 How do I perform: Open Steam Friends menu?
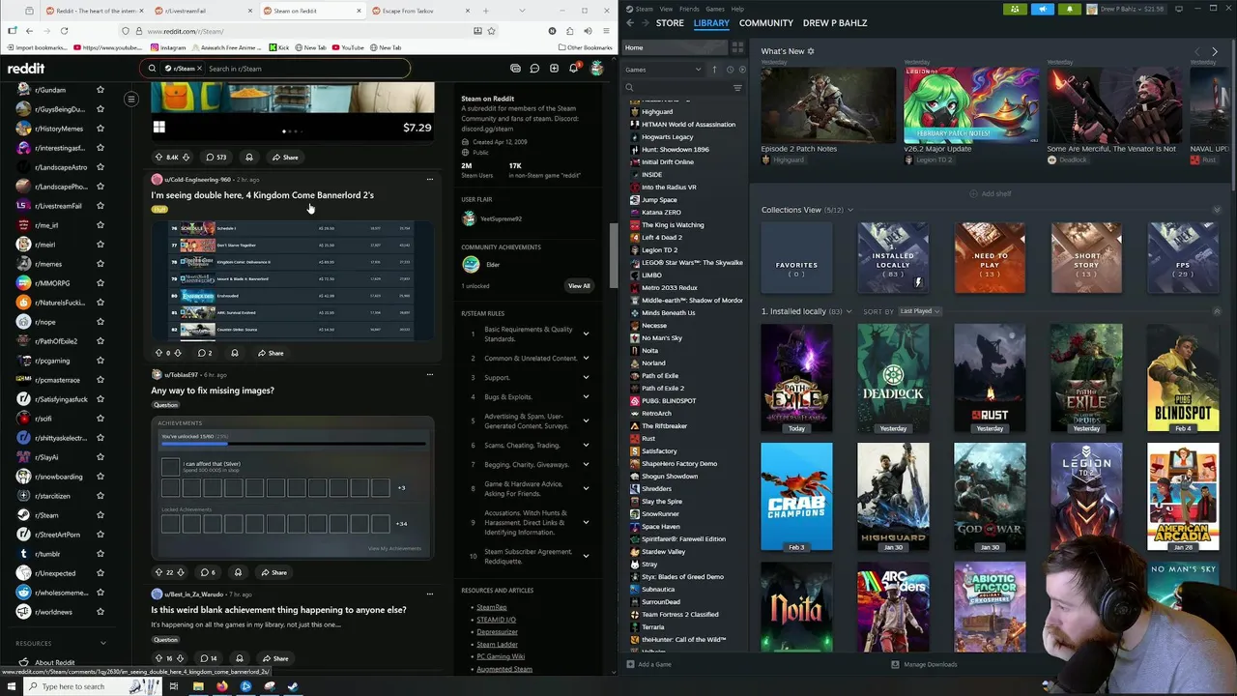coord(689,9)
